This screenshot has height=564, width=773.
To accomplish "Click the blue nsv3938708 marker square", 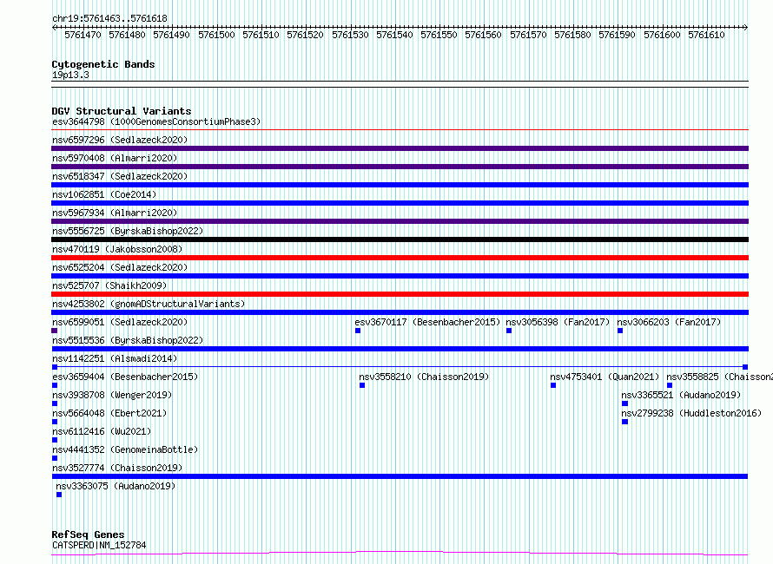I will (x=55, y=403).
